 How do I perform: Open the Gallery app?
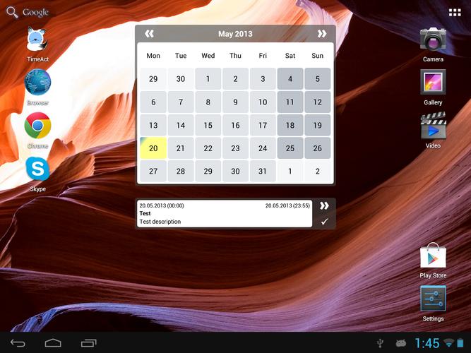click(433, 82)
